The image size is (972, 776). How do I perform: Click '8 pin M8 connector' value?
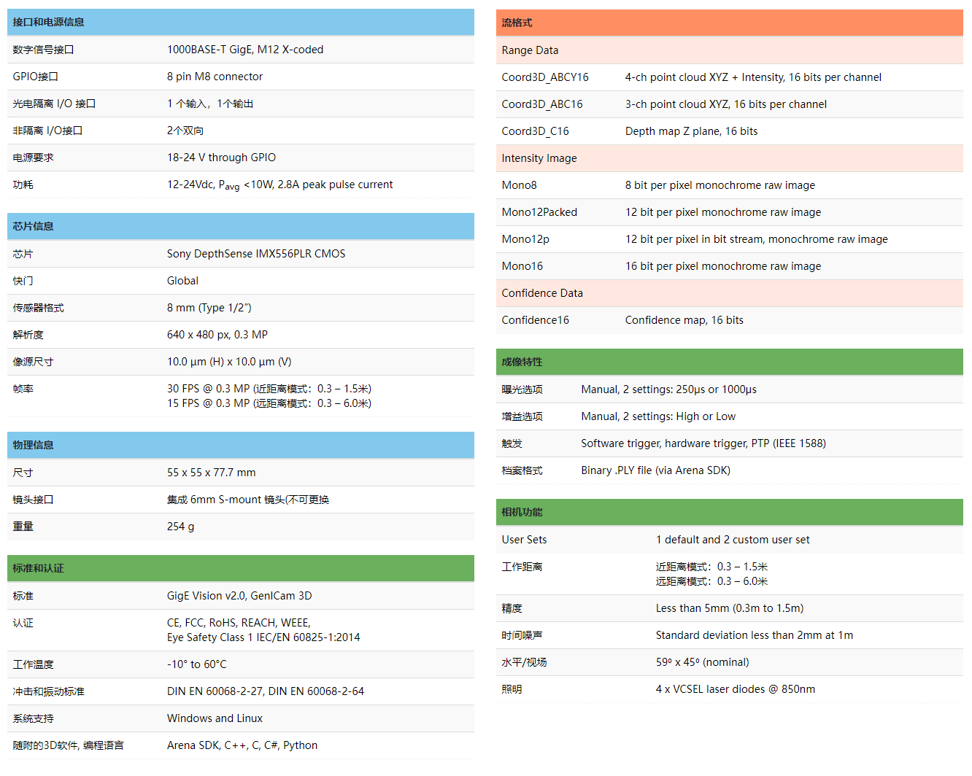[x=215, y=77]
